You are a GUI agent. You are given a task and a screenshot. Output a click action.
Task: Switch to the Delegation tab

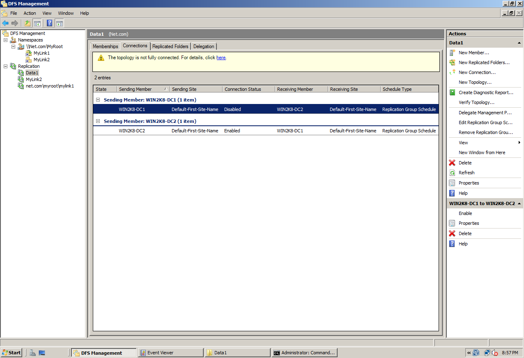pyautogui.click(x=204, y=46)
